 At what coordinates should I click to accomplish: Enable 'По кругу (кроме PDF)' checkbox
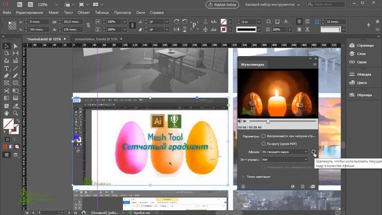tap(263, 144)
